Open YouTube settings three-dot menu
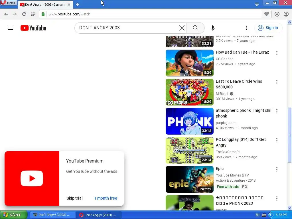Image resolution: width=292 pixels, height=219 pixels. (246, 28)
